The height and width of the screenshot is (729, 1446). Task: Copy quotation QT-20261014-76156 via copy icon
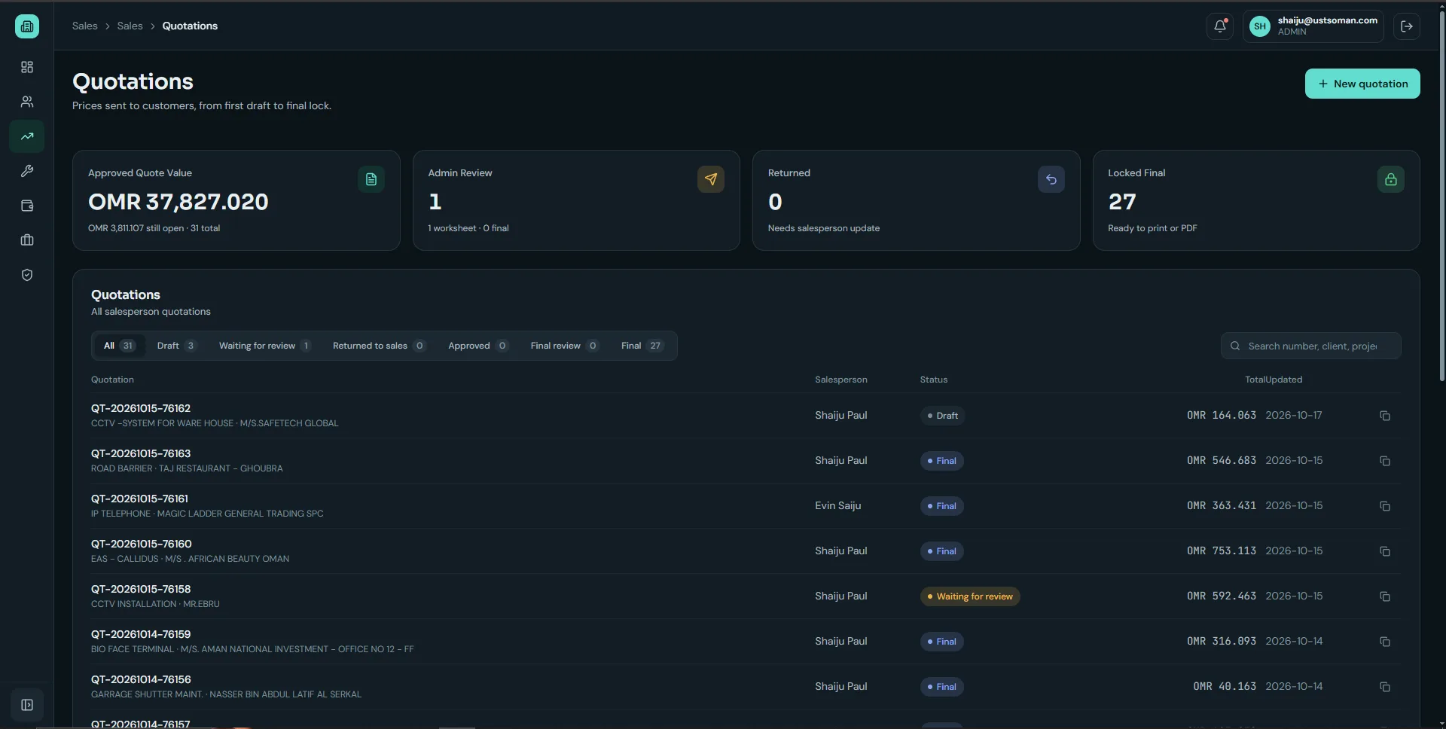[x=1385, y=687]
